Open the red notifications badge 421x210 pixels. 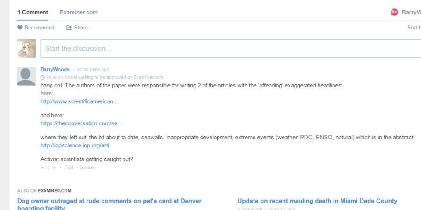click(x=394, y=12)
